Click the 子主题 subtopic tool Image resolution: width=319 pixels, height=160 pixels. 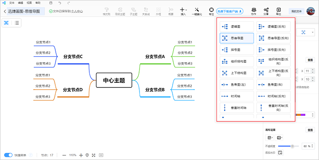coord(134,11)
